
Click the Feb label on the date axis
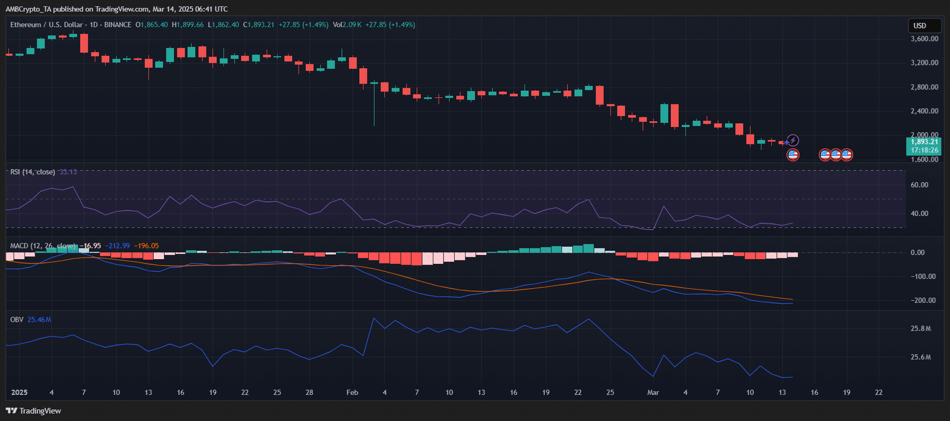pyautogui.click(x=352, y=393)
